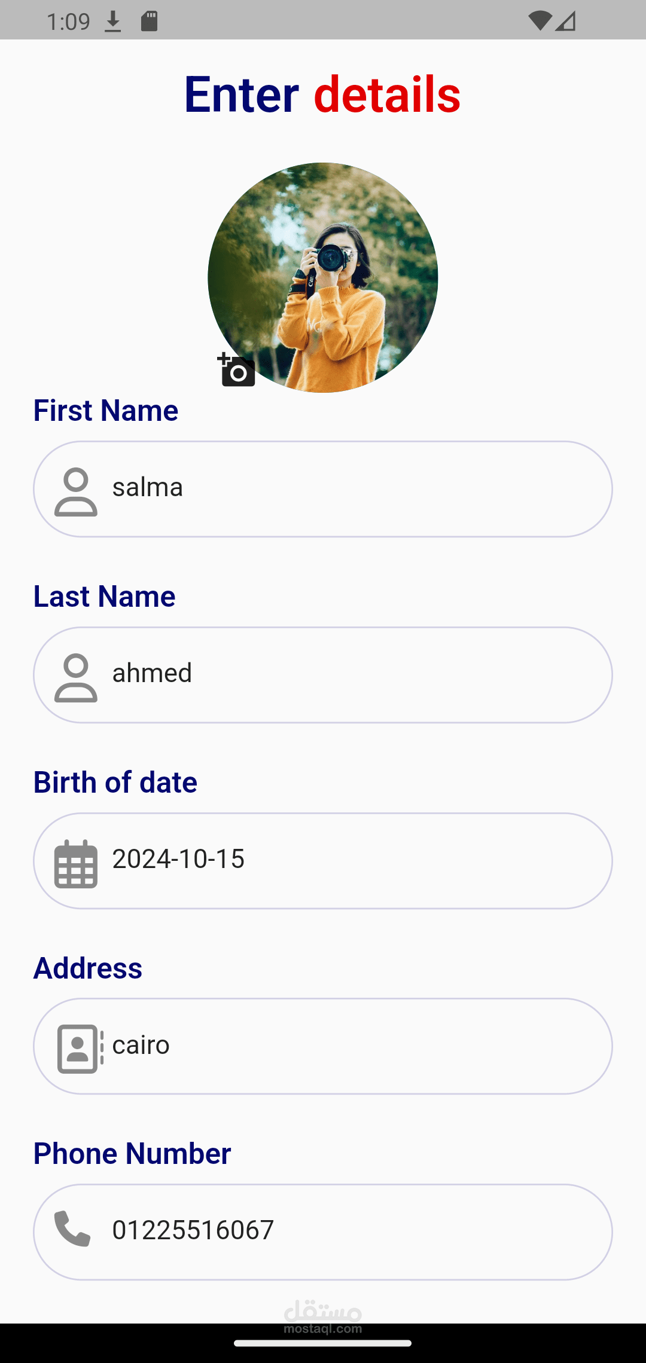The width and height of the screenshot is (646, 1363).
Task: Edit phone number field 01225516067
Action: pyautogui.click(x=359, y=1231)
